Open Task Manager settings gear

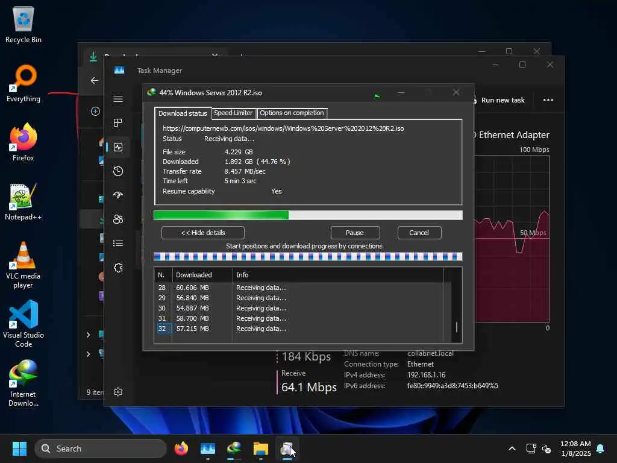(x=118, y=392)
